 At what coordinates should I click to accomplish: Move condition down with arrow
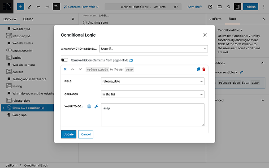point(80,69)
